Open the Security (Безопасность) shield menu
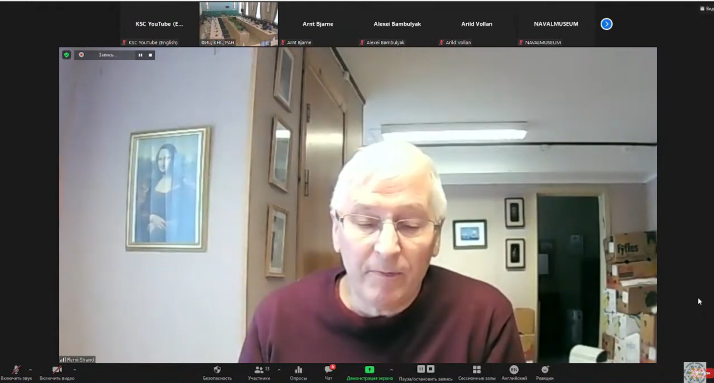This screenshot has width=714, height=383. [x=217, y=373]
